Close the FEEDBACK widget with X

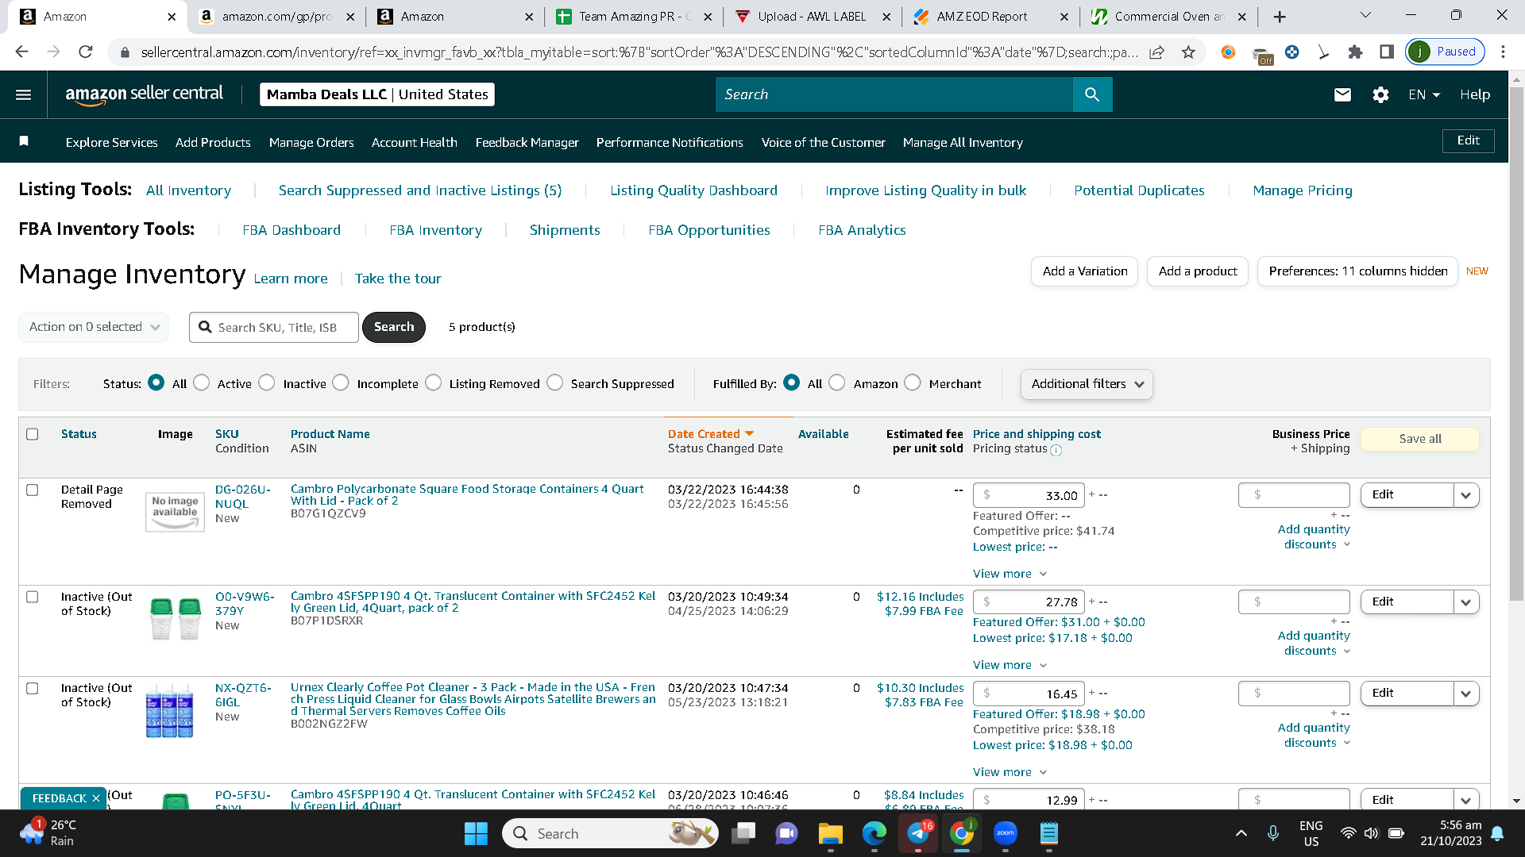pyautogui.click(x=96, y=798)
